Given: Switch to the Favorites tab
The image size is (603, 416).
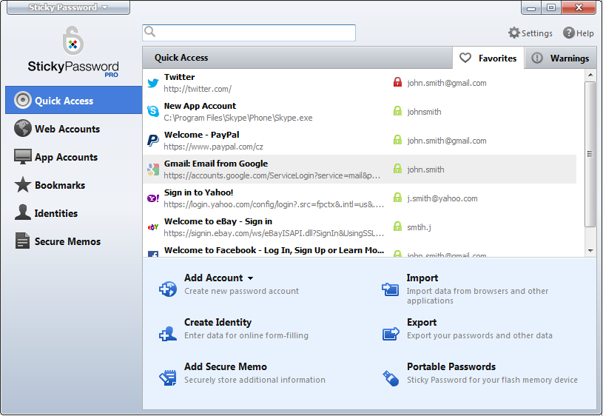Looking at the screenshot, I should [x=488, y=58].
